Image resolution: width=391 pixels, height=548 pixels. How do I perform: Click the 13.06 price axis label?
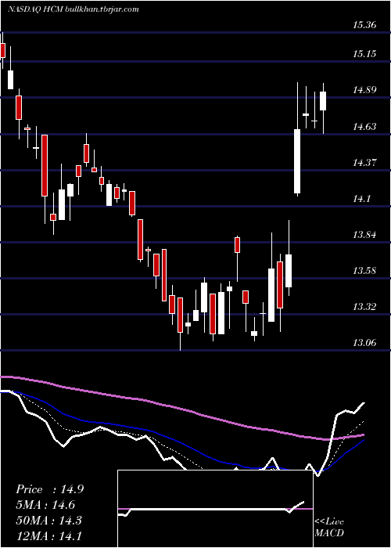(x=364, y=343)
